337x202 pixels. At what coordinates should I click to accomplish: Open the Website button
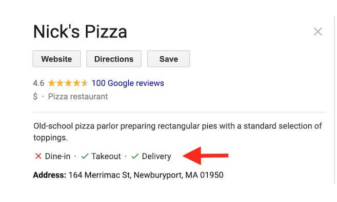(x=57, y=59)
